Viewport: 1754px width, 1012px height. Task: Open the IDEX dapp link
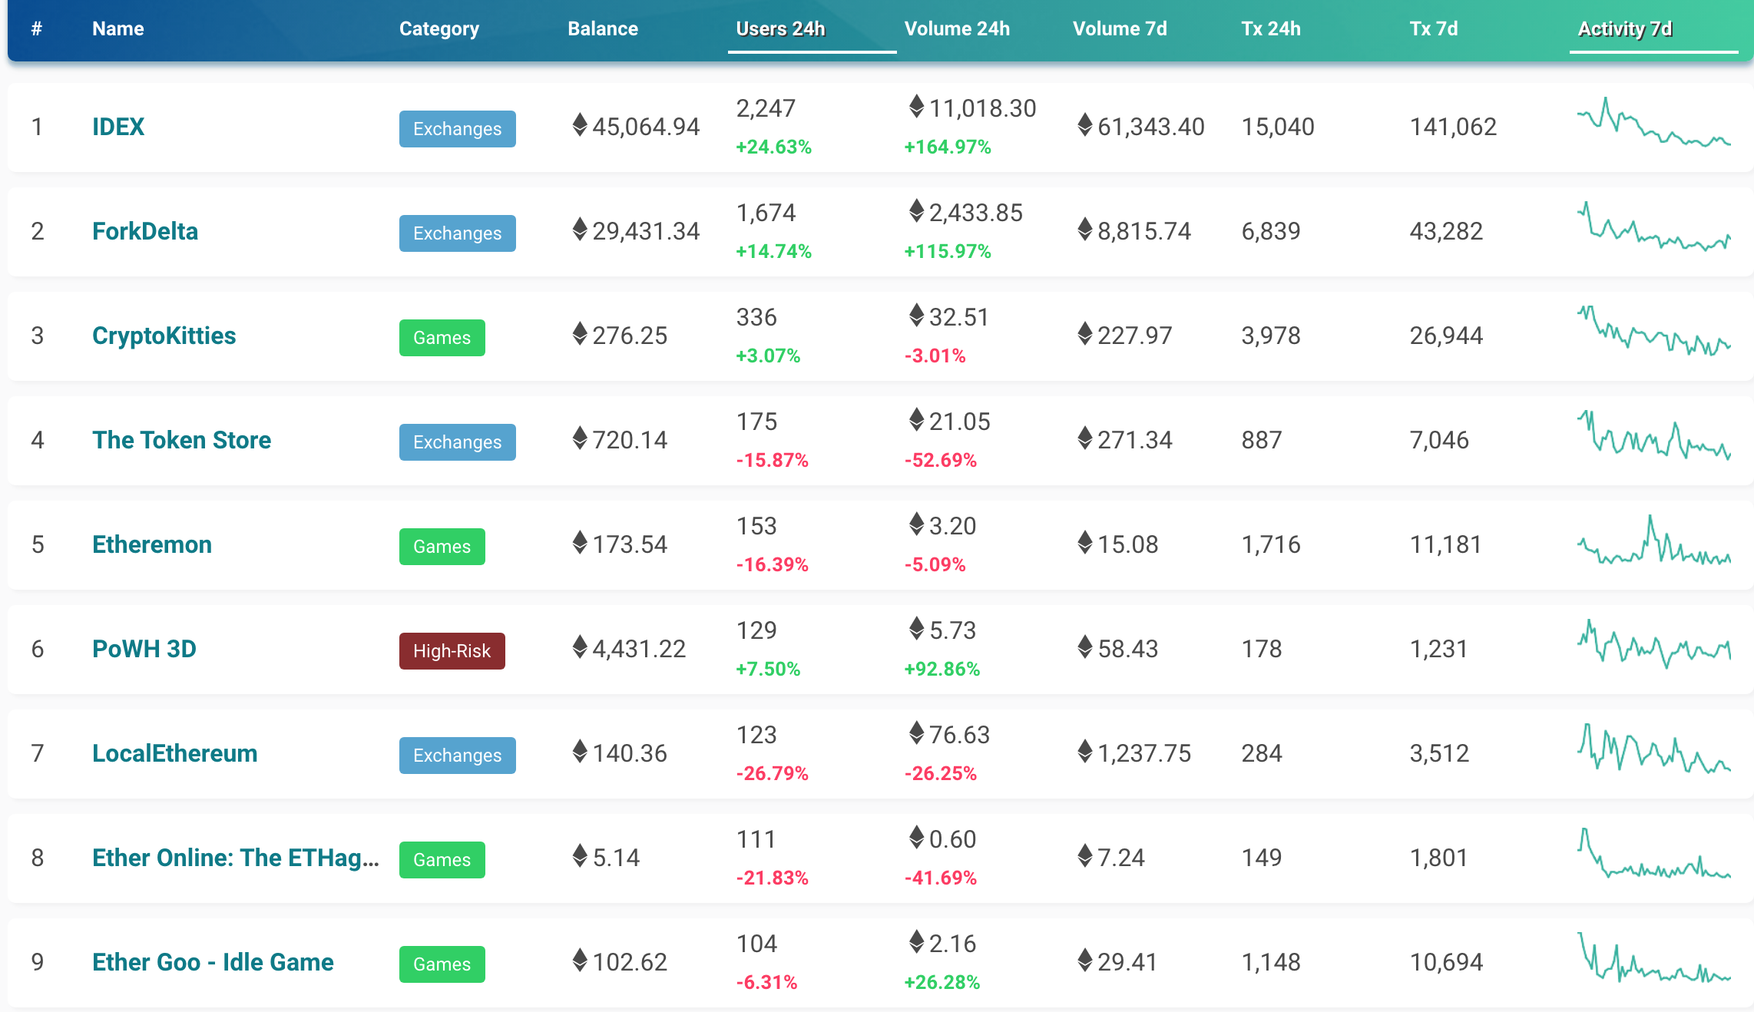[118, 127]
